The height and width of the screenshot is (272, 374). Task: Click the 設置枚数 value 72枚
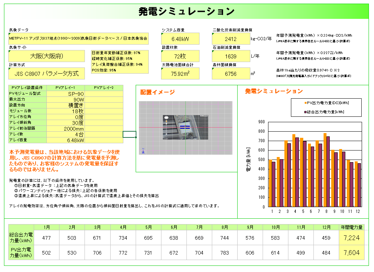[x=180, y=56]
